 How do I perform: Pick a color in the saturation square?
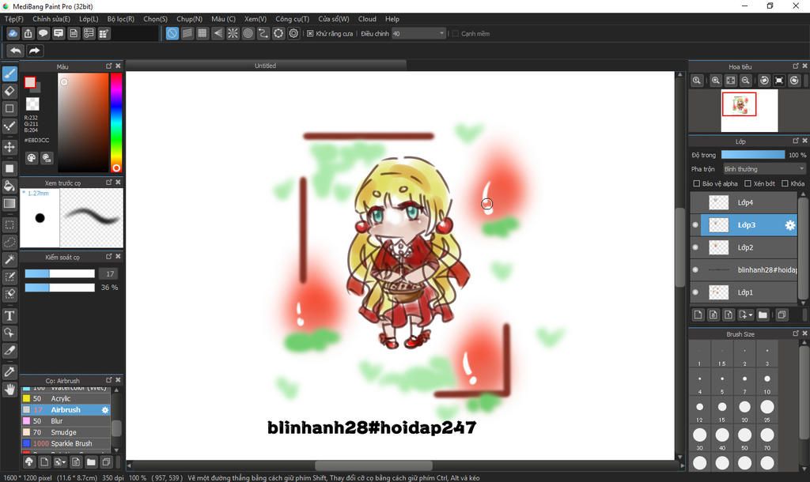click(83, 122)
